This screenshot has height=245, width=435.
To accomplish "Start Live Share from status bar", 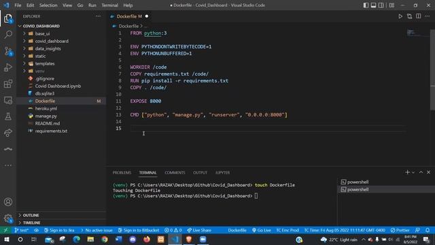I will (199, 230).
